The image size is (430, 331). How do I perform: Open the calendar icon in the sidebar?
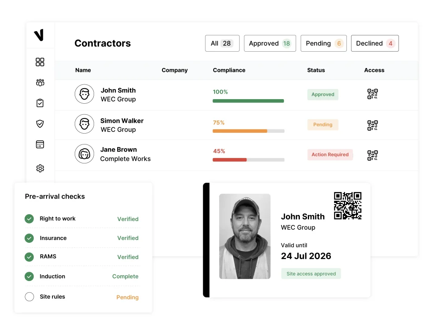40,144
